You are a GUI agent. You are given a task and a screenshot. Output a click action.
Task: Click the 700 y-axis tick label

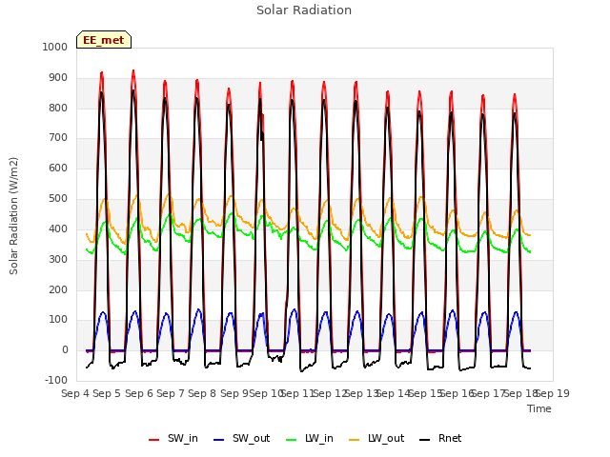coord(58,138)
